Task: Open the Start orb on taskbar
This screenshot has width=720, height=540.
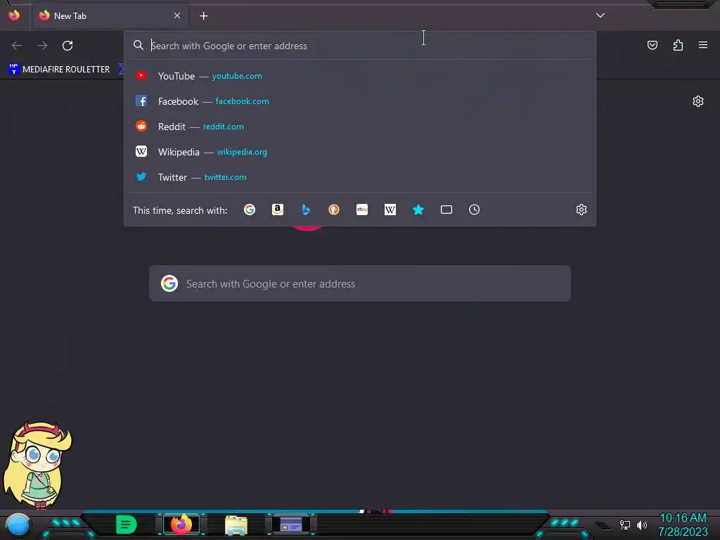Action: pyautogui.click(x=18, y=525)
